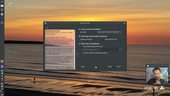Image resolution: width=170 pixels, height=96 pixels.
Task: Open the Wi-Fi network tray icon
Action: tap(2, 79)
